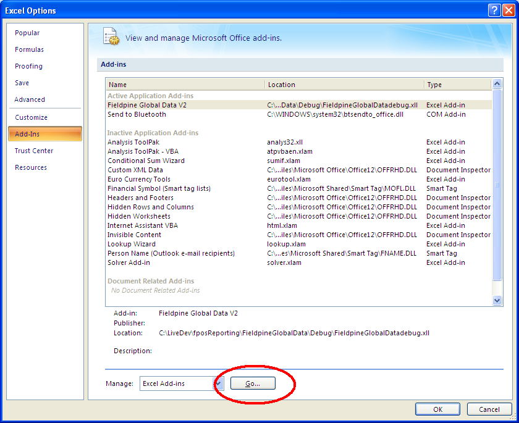519x423 pixels.
Task: Select the Internet Assistant VBA add-in
Action: click(299, 225)
